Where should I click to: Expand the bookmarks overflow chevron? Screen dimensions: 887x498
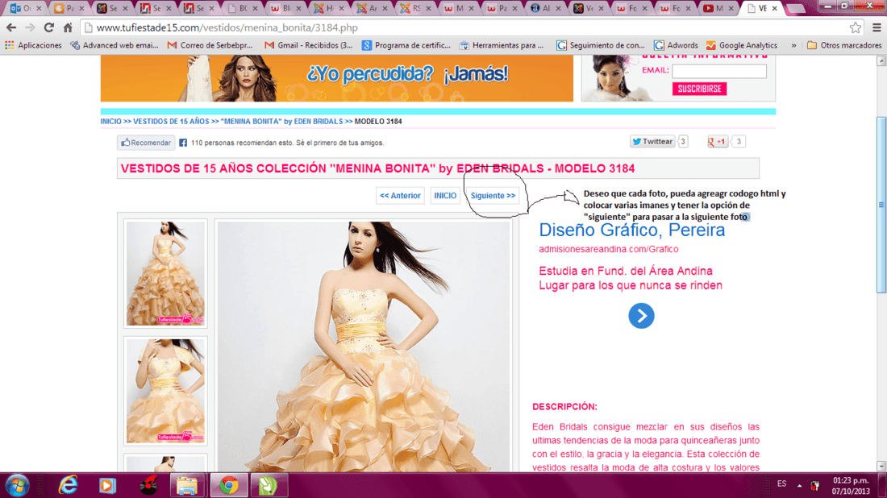793,45
